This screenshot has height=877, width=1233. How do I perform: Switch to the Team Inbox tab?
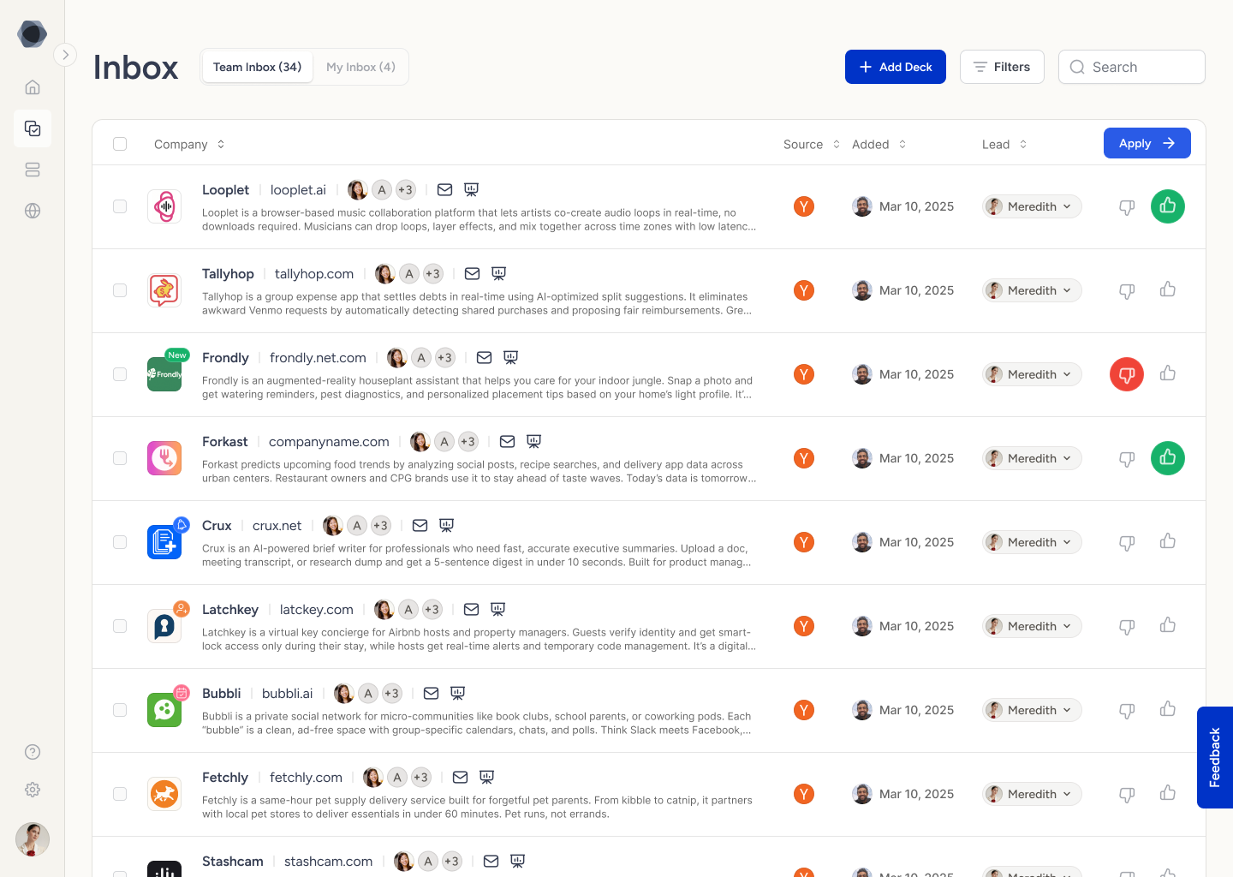[x=257, y=67]
